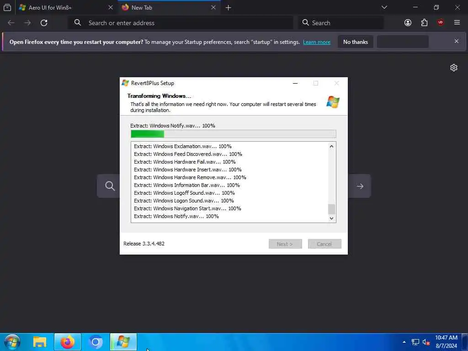Select the Windows Logoff Sound.wav log line
Screen dimensions: 468x351
click(184, 193)
